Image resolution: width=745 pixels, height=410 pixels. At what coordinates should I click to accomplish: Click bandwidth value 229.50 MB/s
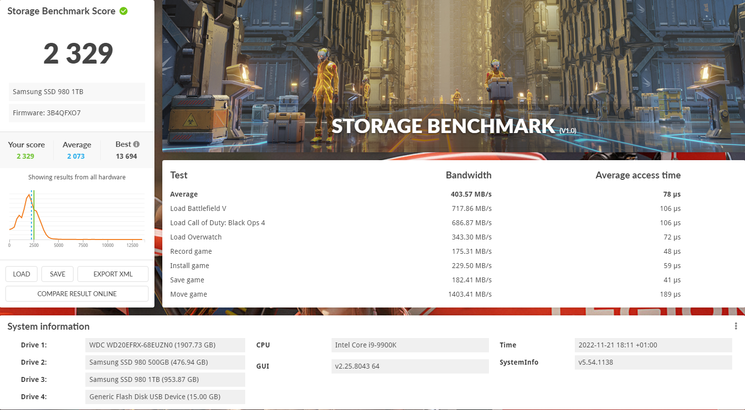coord(472,266)
